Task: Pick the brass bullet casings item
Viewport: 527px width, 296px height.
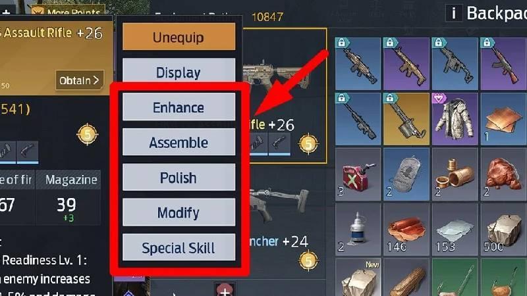Action: point(455,174)
